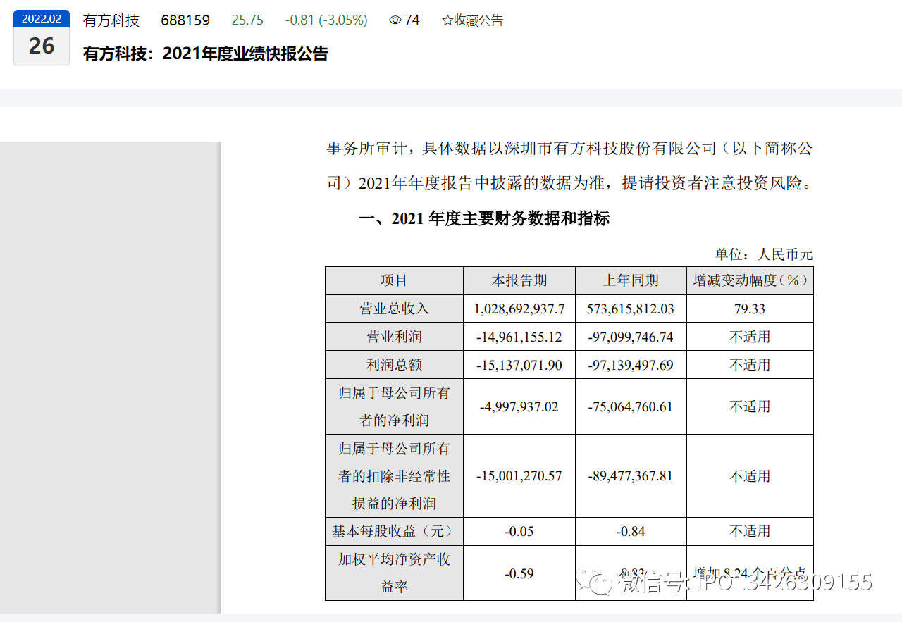Screen dimensions: 902x622
Task: Click the value -15,137,071.90
Action: pyautogui.click(x=519, y=365)
